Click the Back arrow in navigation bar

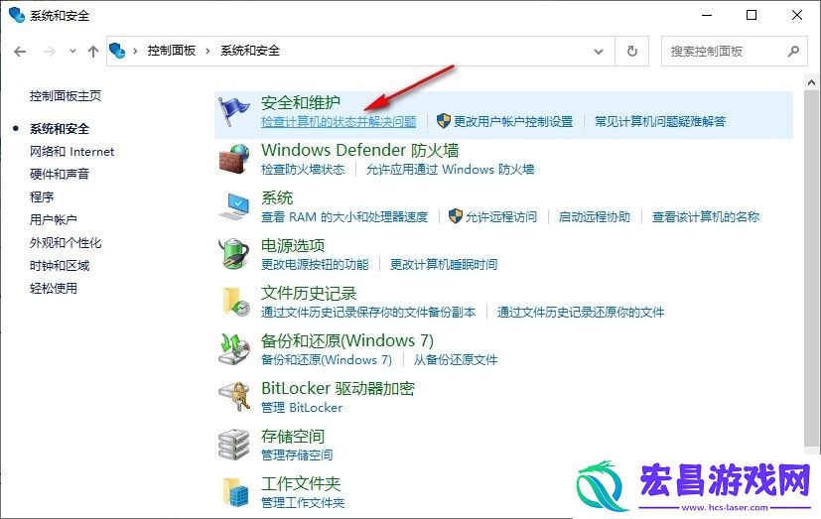(20, 52)
